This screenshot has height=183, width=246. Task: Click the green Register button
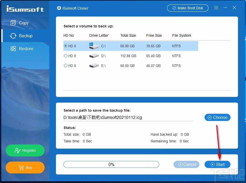pyautogui.click(x=25, y=150)
